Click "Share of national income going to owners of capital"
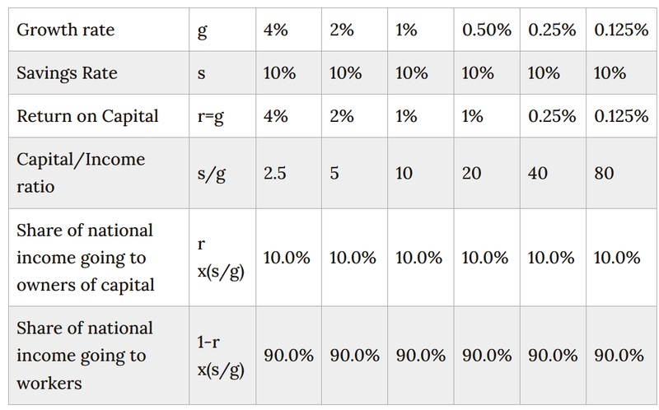This screenshot has width=659, height=410. coord(85,258)
